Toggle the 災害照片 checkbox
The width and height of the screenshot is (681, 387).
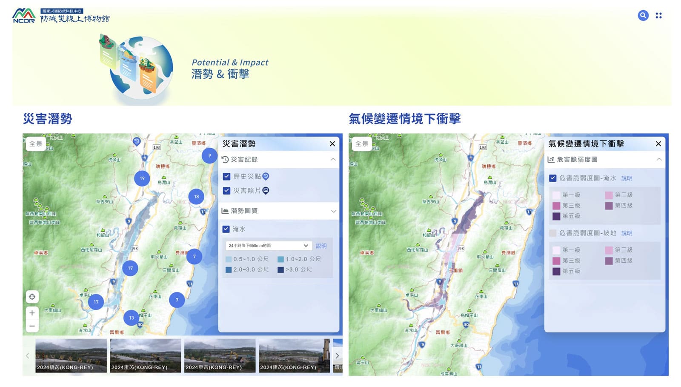(x=226, y=191)
